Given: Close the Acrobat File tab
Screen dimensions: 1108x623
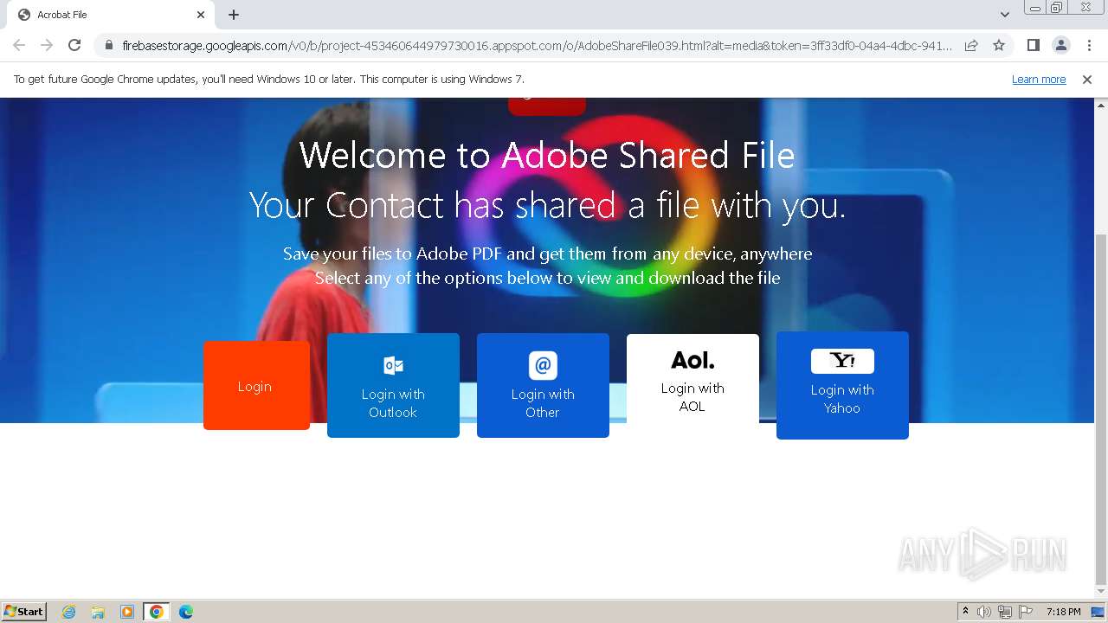Looking at the screenshot, I should tap(201, 15).
